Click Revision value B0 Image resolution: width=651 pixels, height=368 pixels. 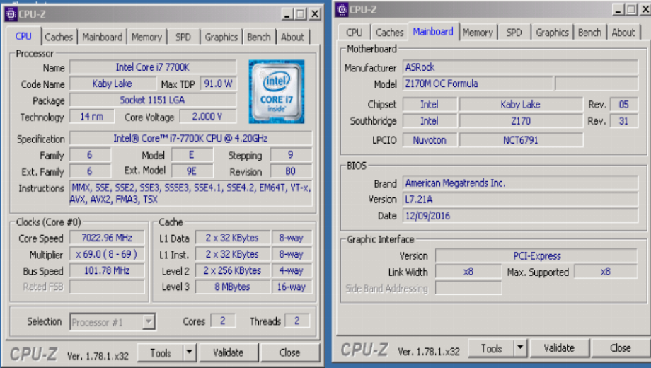291,171
